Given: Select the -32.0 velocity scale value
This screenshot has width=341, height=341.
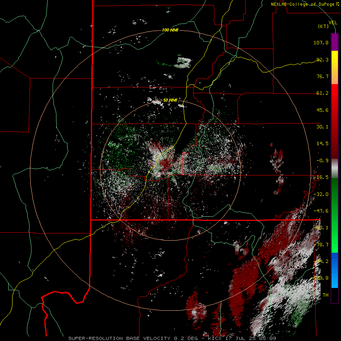Looking at the screenshot, I should (x=321, y=194).
